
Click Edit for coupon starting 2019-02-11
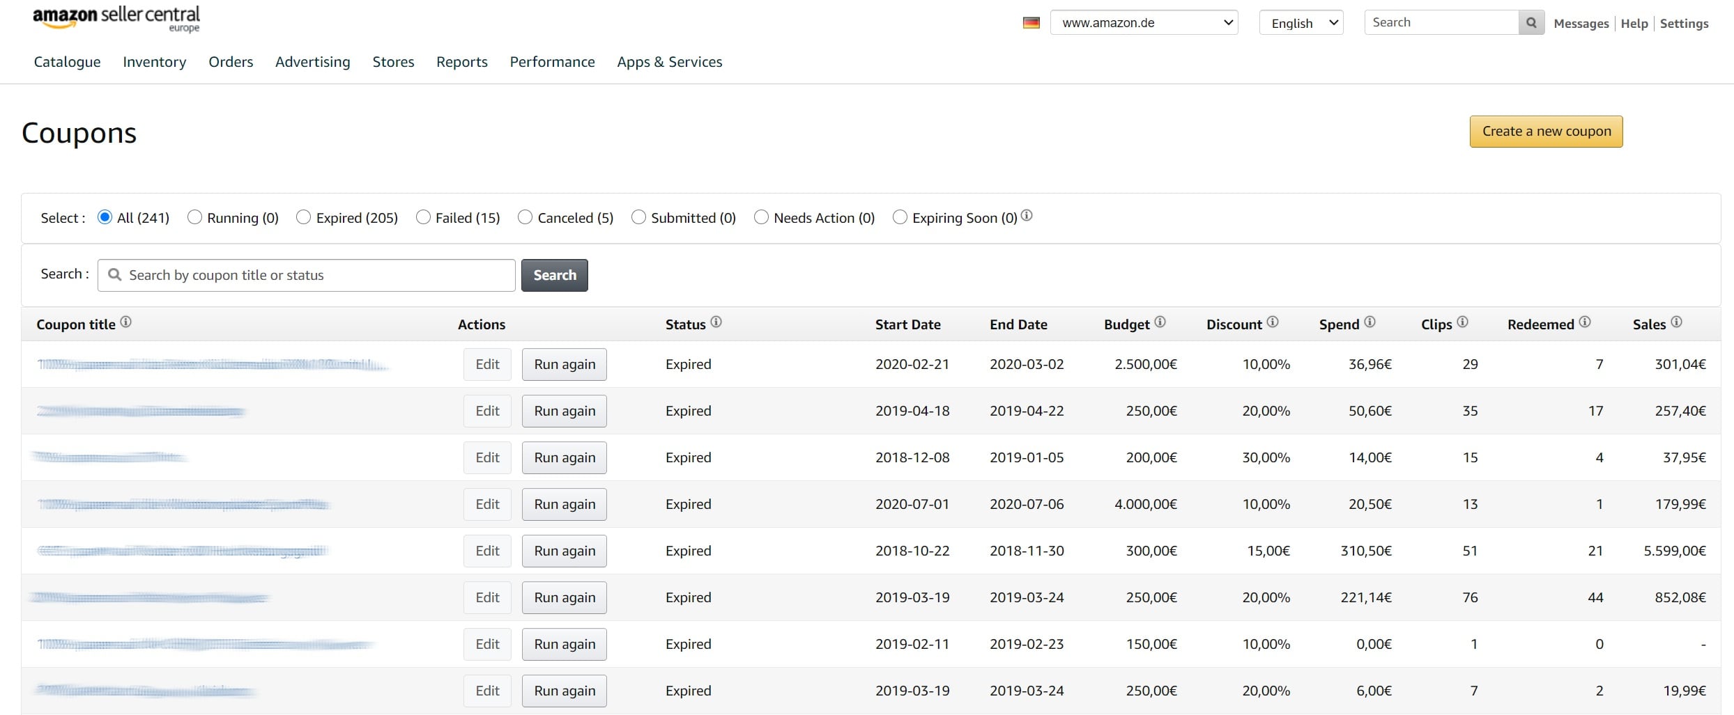[x=488, y=644]
